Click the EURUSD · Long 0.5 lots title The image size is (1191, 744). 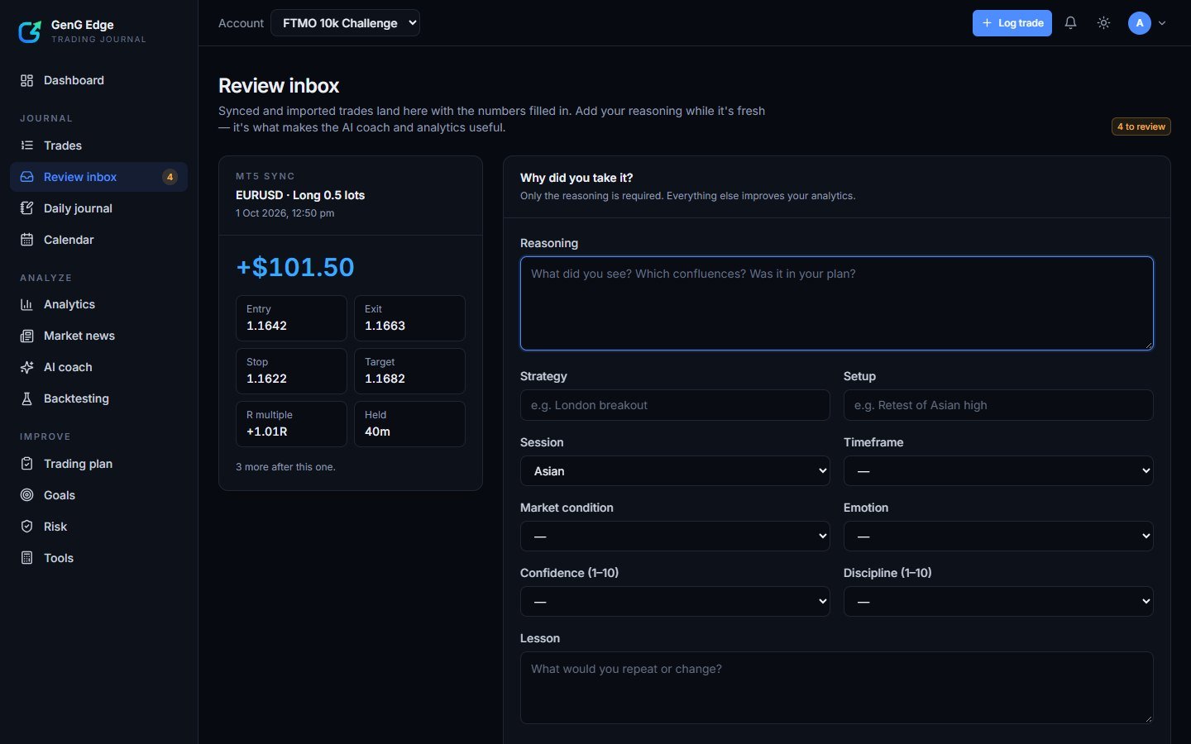[300, 195]
